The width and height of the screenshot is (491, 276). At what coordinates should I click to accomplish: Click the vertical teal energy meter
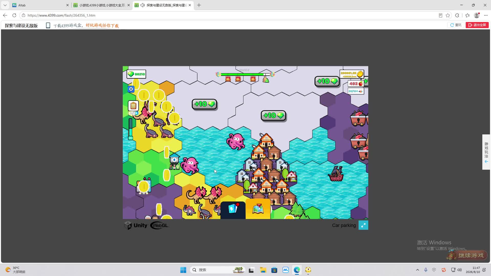(x=130, y=129)
